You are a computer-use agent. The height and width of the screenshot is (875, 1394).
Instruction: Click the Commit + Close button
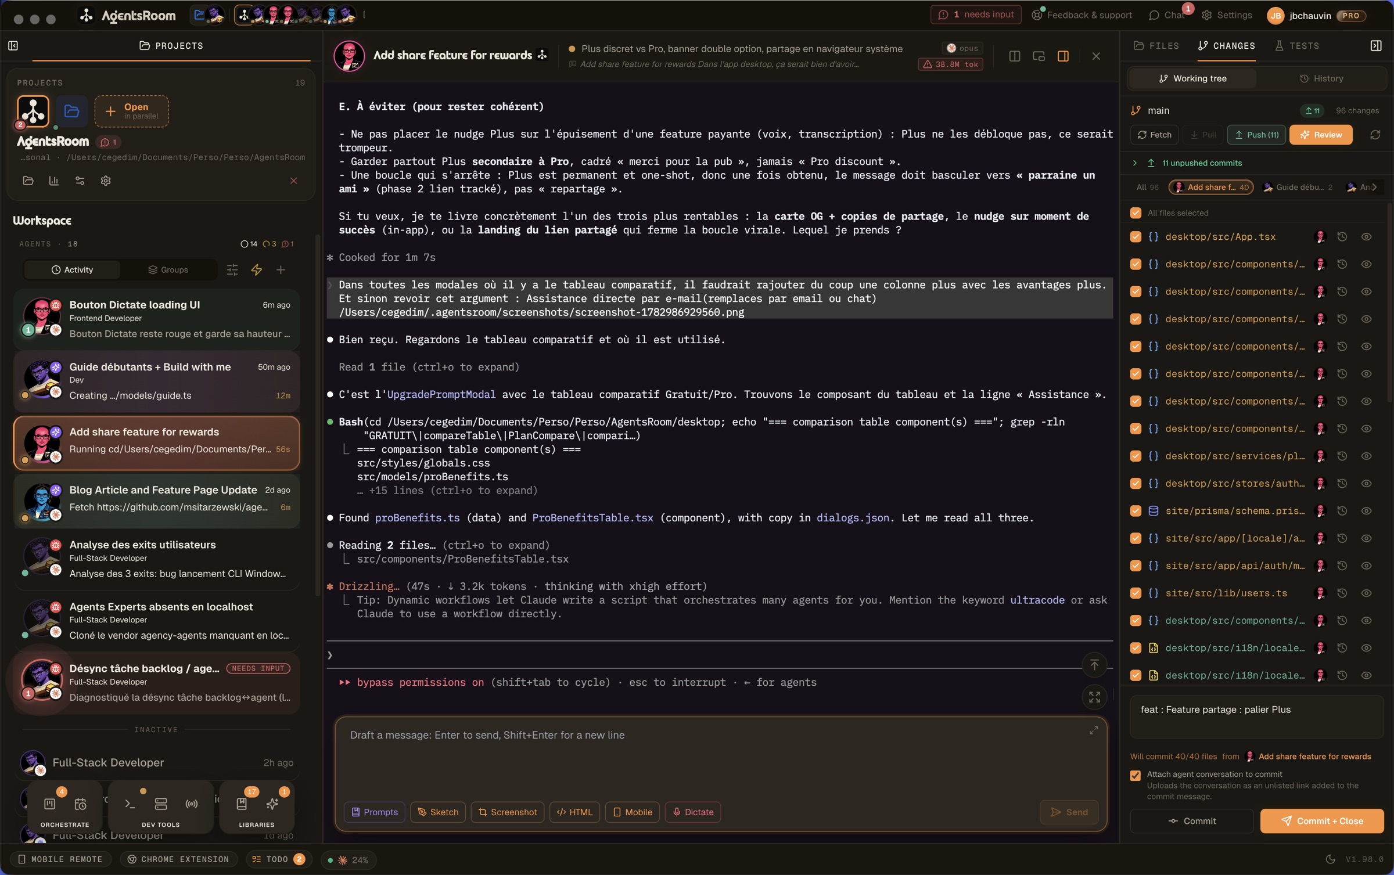coord(1322,821)
